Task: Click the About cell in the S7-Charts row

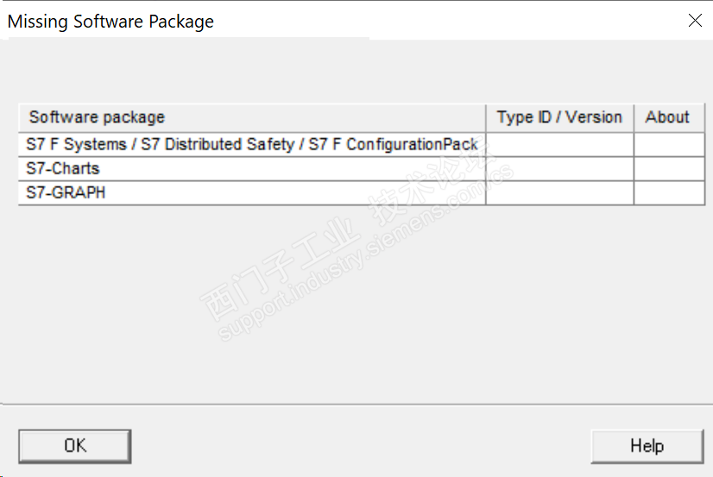Action: pyautogui.click(x=669, y=169)
